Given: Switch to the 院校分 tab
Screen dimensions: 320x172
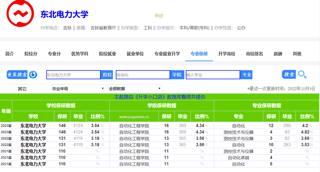Looking at the screenshot, I should pyautogui.click(x=31, y=54).
